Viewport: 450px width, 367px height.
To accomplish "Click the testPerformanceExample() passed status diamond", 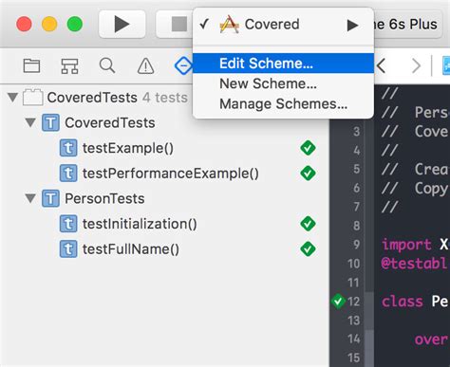I will [x=308, y=174].
